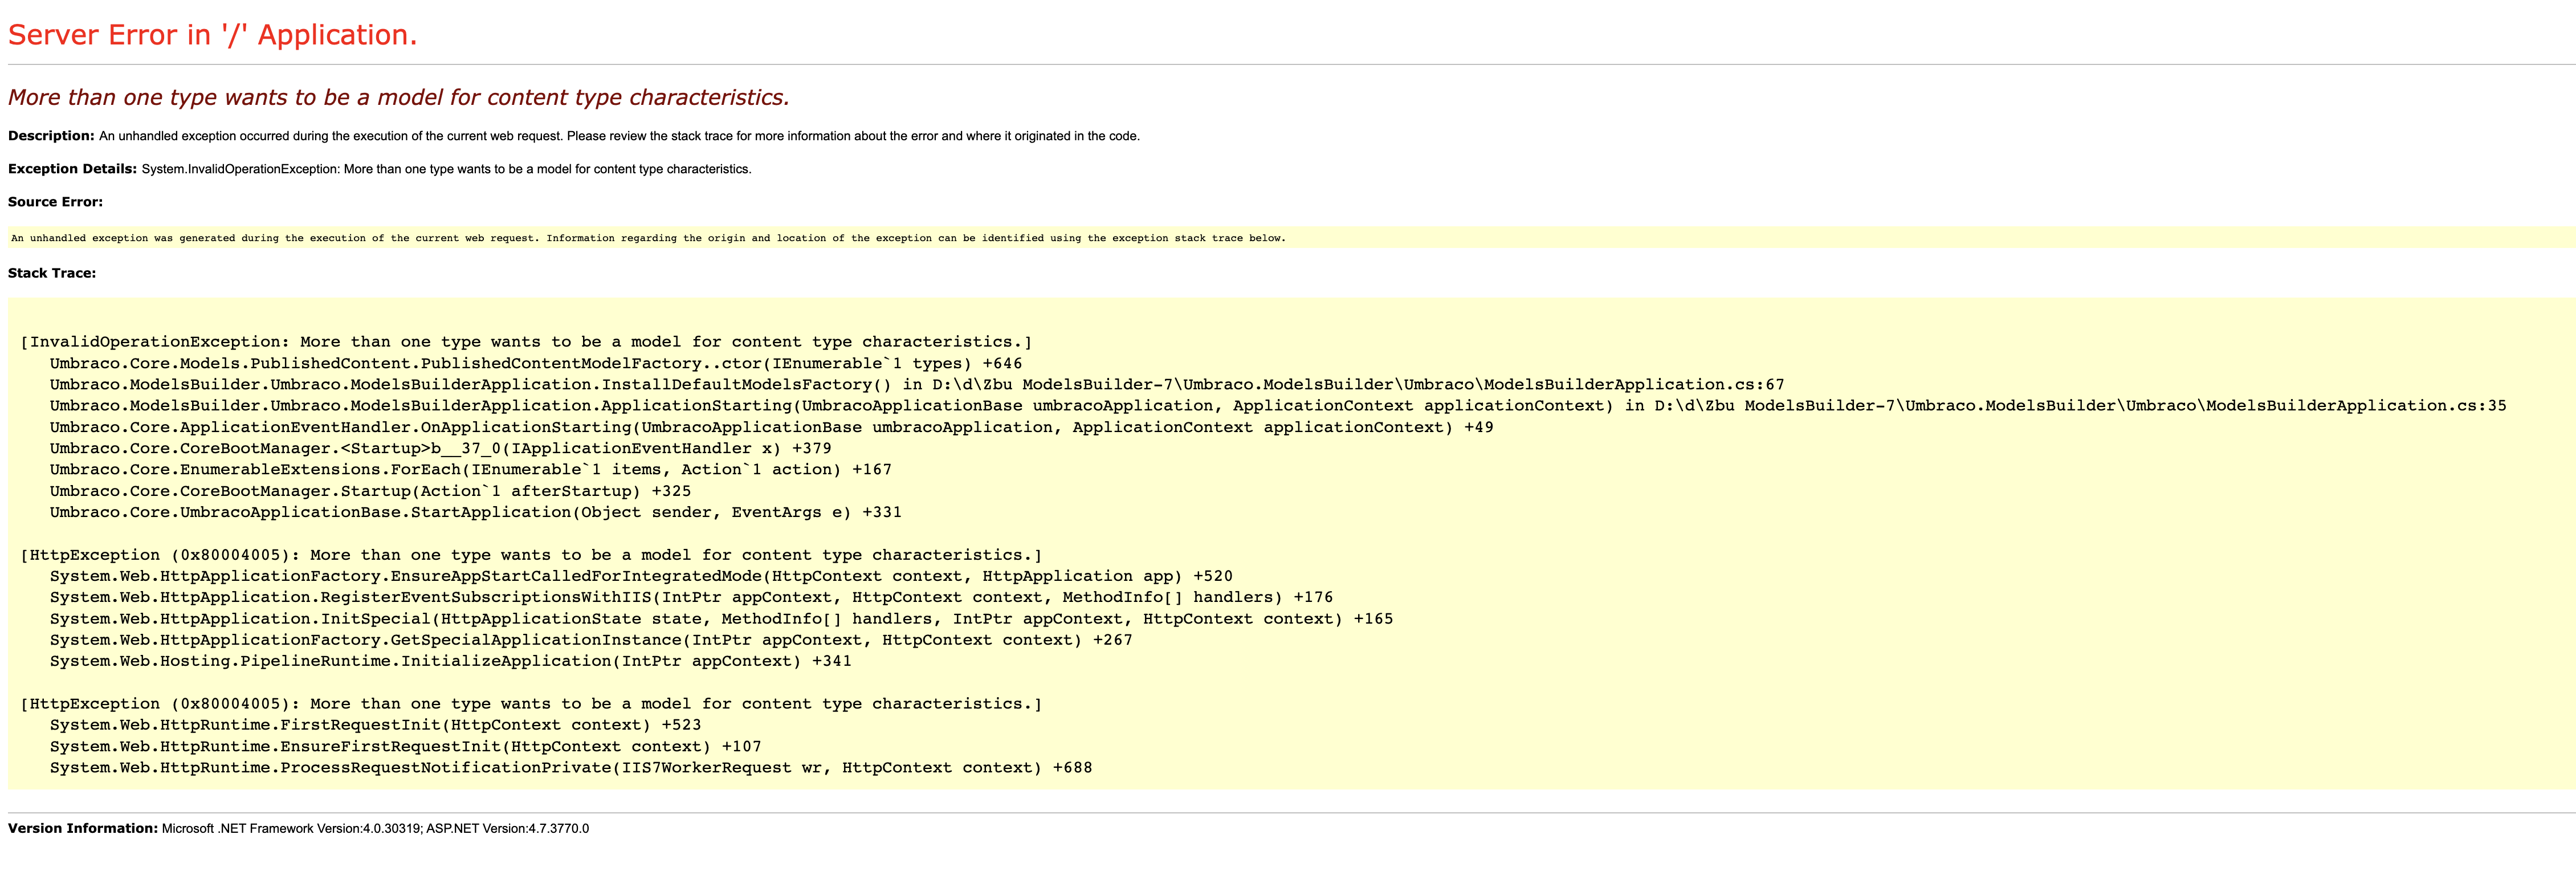The height and width of the screenshot is (871, 2576).
Task: Click the second '[HttpException (0x80004005)' line
Action: [531, 704]
